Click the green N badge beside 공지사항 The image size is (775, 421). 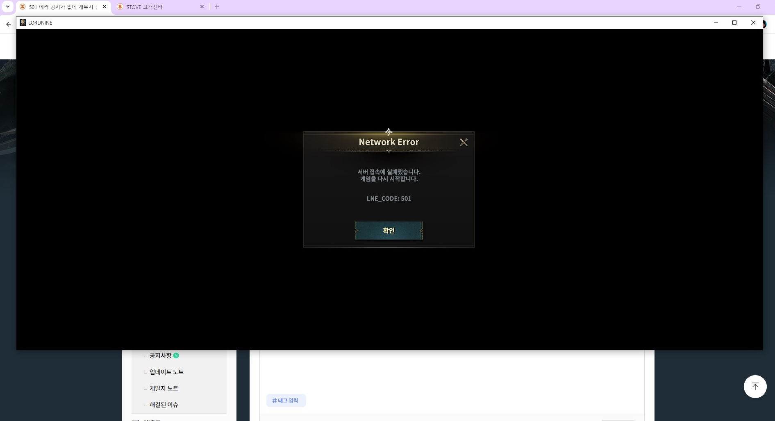click(176, 355)
